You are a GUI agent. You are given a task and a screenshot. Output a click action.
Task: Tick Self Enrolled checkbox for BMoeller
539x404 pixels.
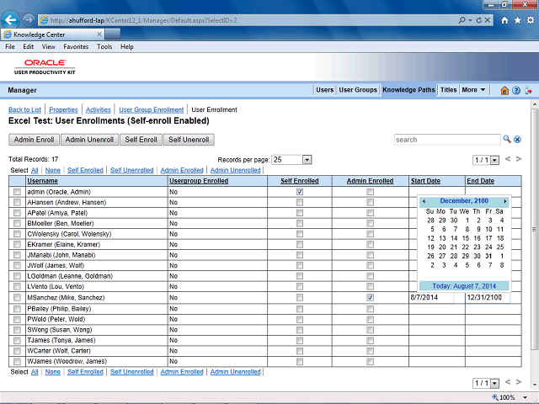[x=300, y=223]
